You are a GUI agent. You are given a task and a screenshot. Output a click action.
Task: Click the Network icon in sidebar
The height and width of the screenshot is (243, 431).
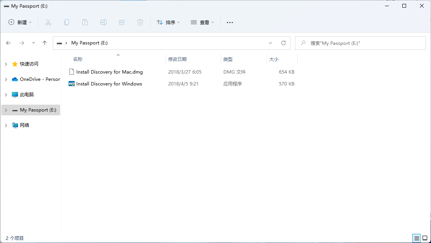point(15,125)
